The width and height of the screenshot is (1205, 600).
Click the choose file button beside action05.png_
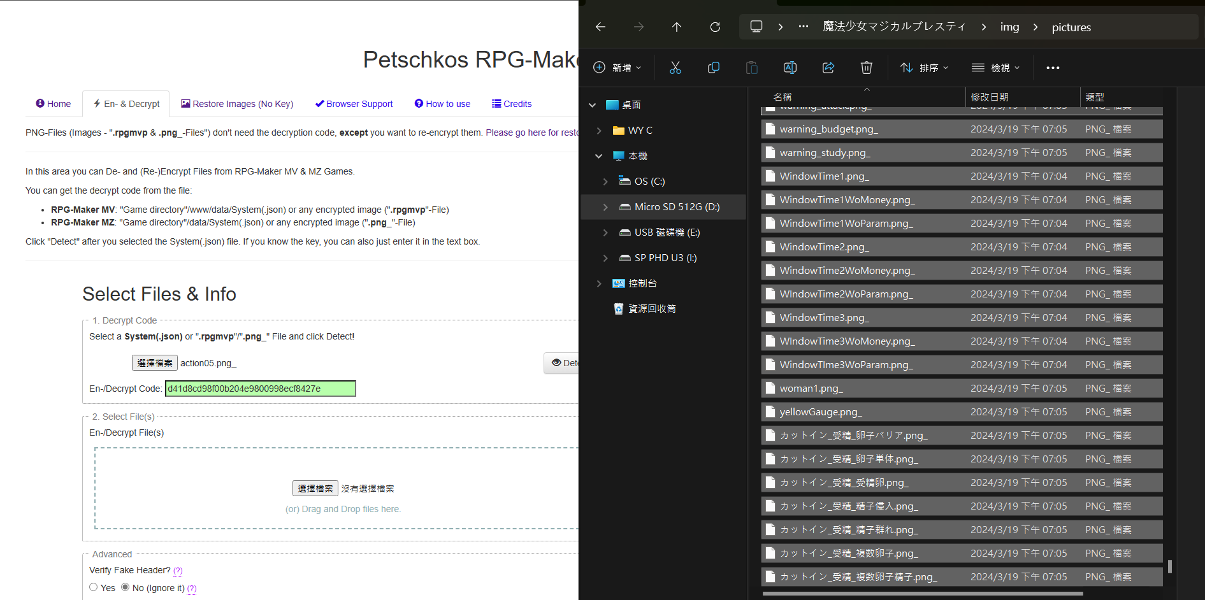coord(155,363)
